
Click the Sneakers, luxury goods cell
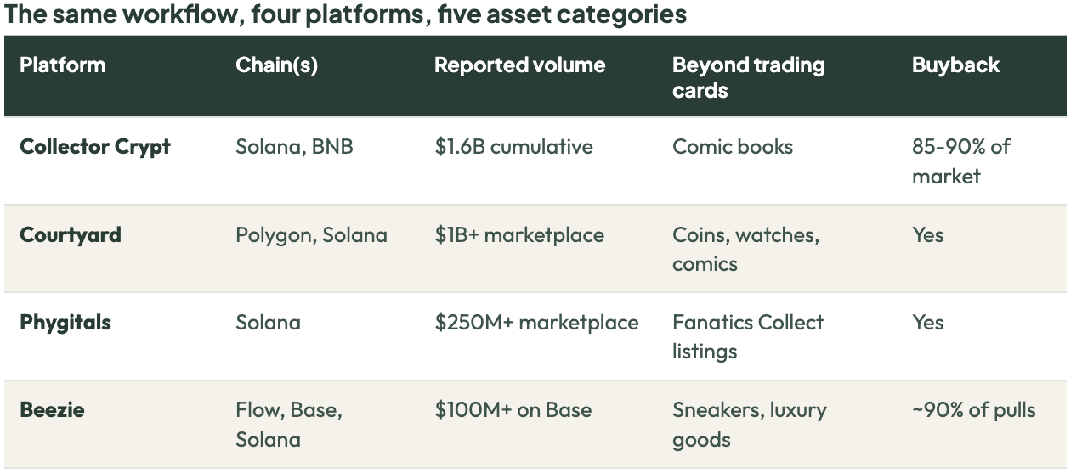pyautogui.click(x=750, y=425)
